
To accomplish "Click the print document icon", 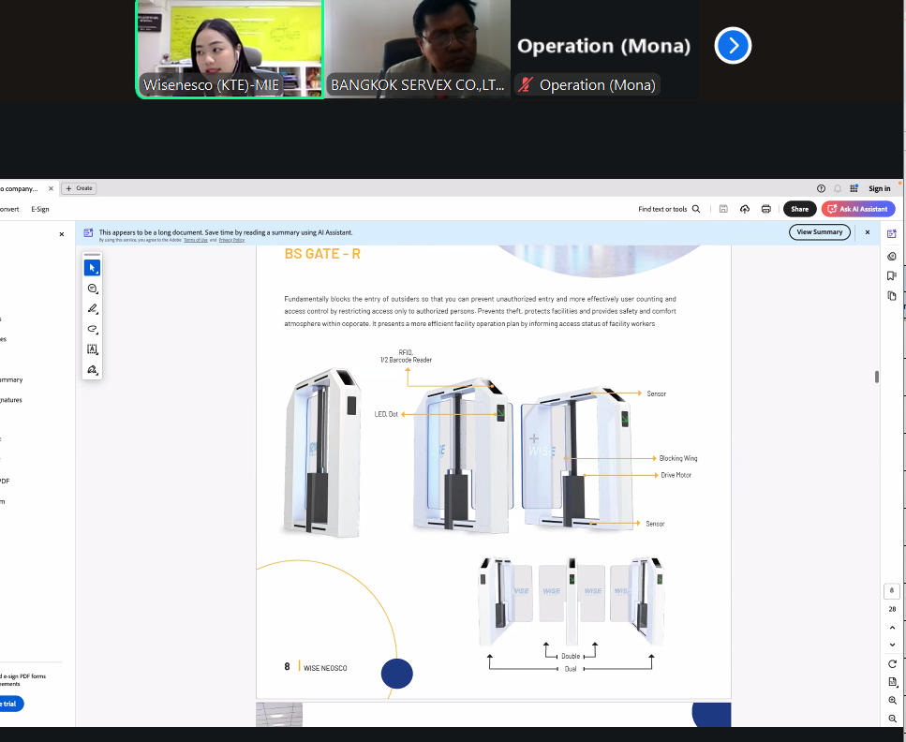I will pos(766,209).
